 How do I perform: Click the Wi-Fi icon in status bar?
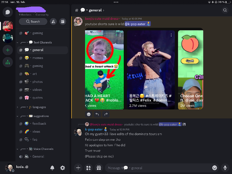click(209, 2)
